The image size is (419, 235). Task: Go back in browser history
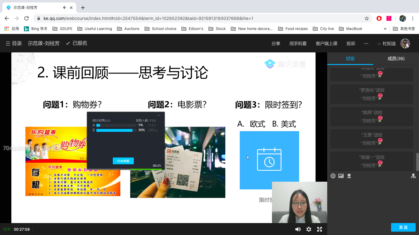coord(7,18)
